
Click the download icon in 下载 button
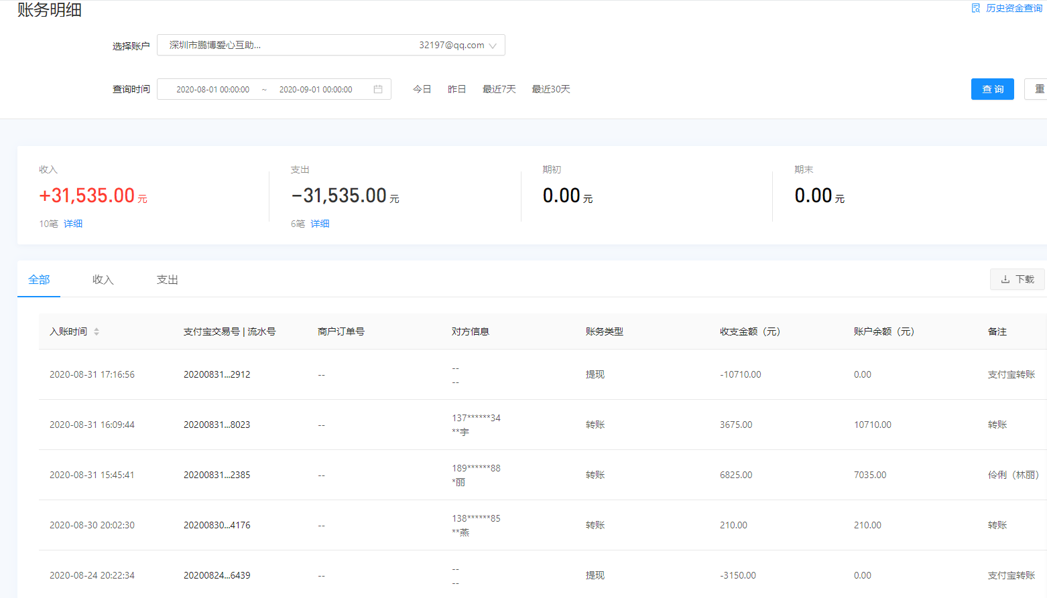(1005, 279)
